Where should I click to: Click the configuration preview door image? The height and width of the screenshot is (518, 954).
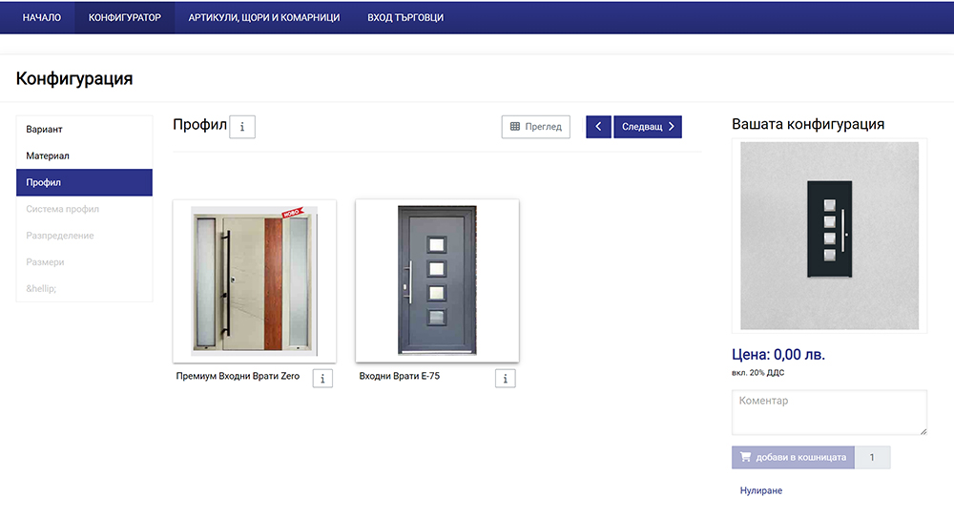click(x=828, y=237)
